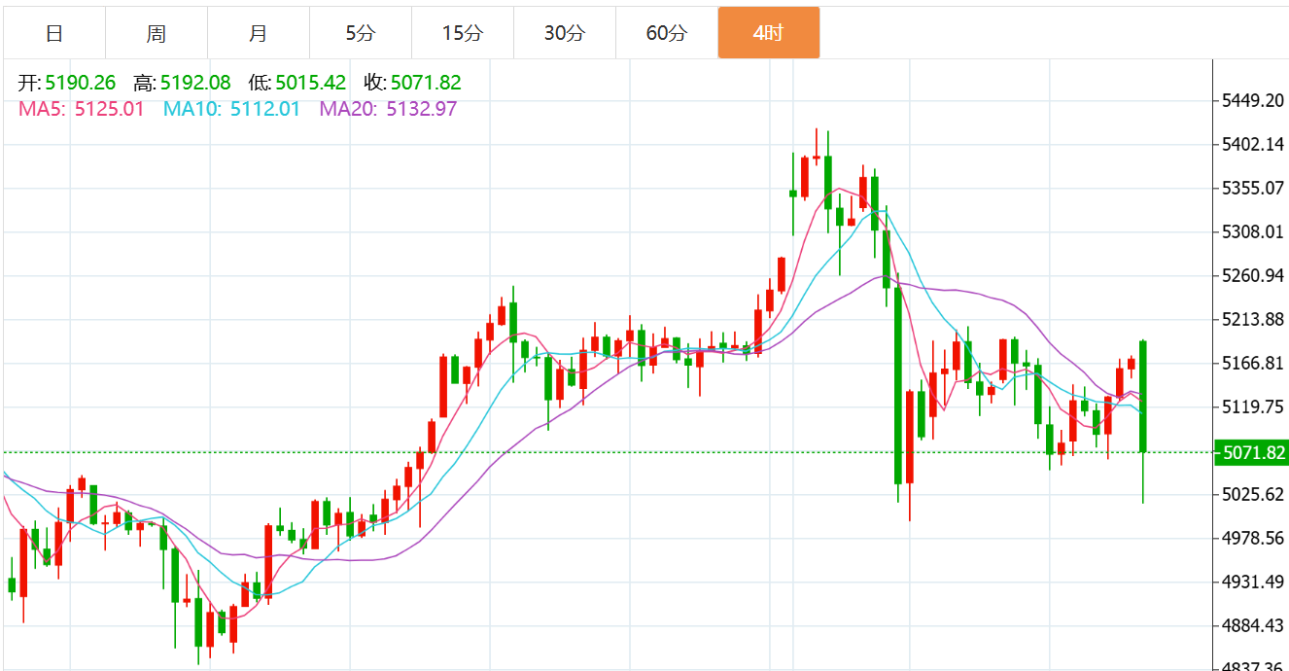Open the 60分 interval tab
The height and width of the screenshot is (671, 1289).
[x=667, y=33]
